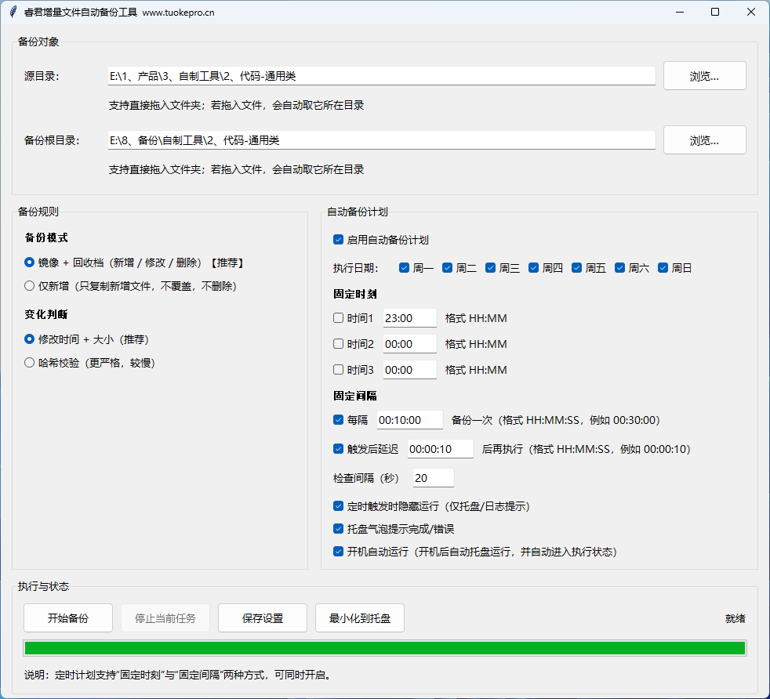Toggle the 每隔 interval checkbox
This screenshot has width=770, height=699.
point(339,420)
